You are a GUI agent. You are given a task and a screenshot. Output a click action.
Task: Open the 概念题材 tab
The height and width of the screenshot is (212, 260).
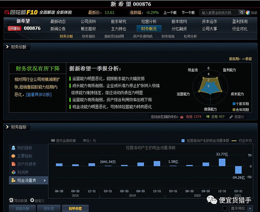88,29
